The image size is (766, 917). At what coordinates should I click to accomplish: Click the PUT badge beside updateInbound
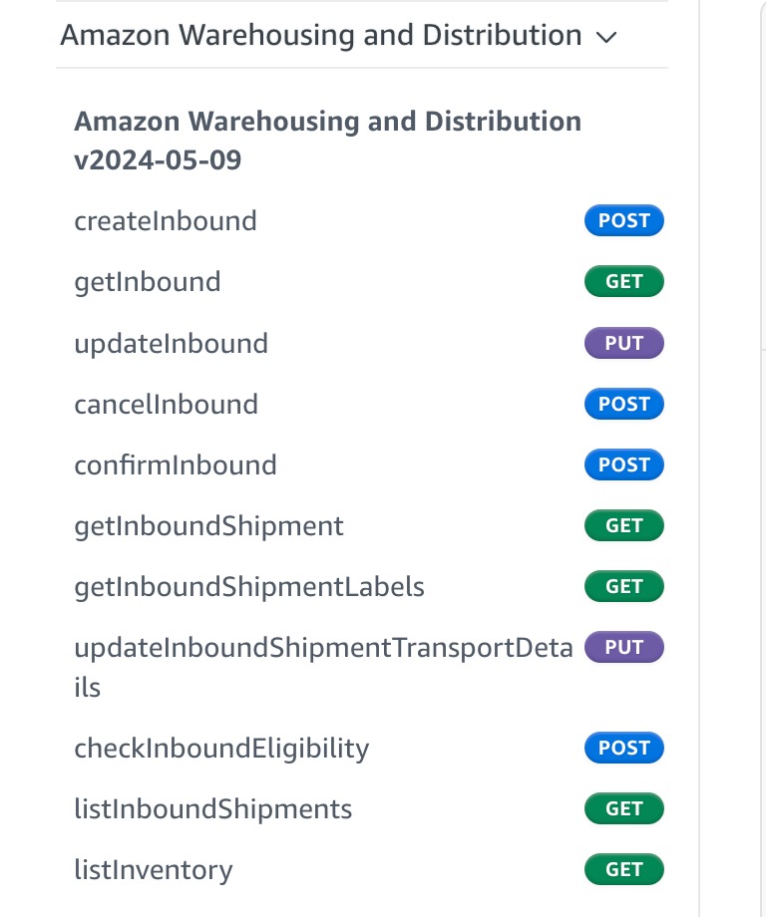click(623, 344)
